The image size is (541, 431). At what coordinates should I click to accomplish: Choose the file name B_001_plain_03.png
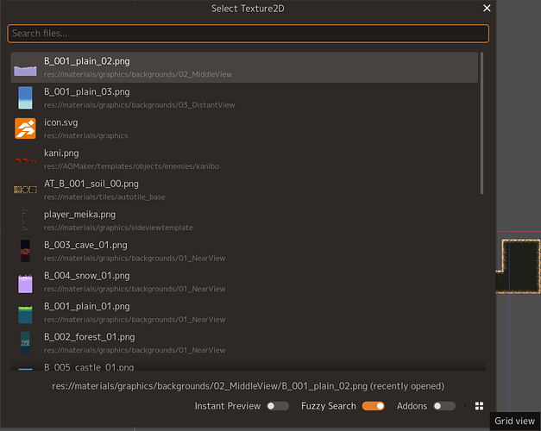point(87,92)
